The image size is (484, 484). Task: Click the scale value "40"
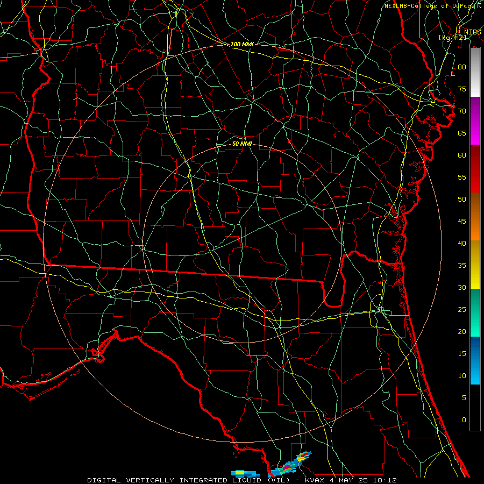(462, 243)
